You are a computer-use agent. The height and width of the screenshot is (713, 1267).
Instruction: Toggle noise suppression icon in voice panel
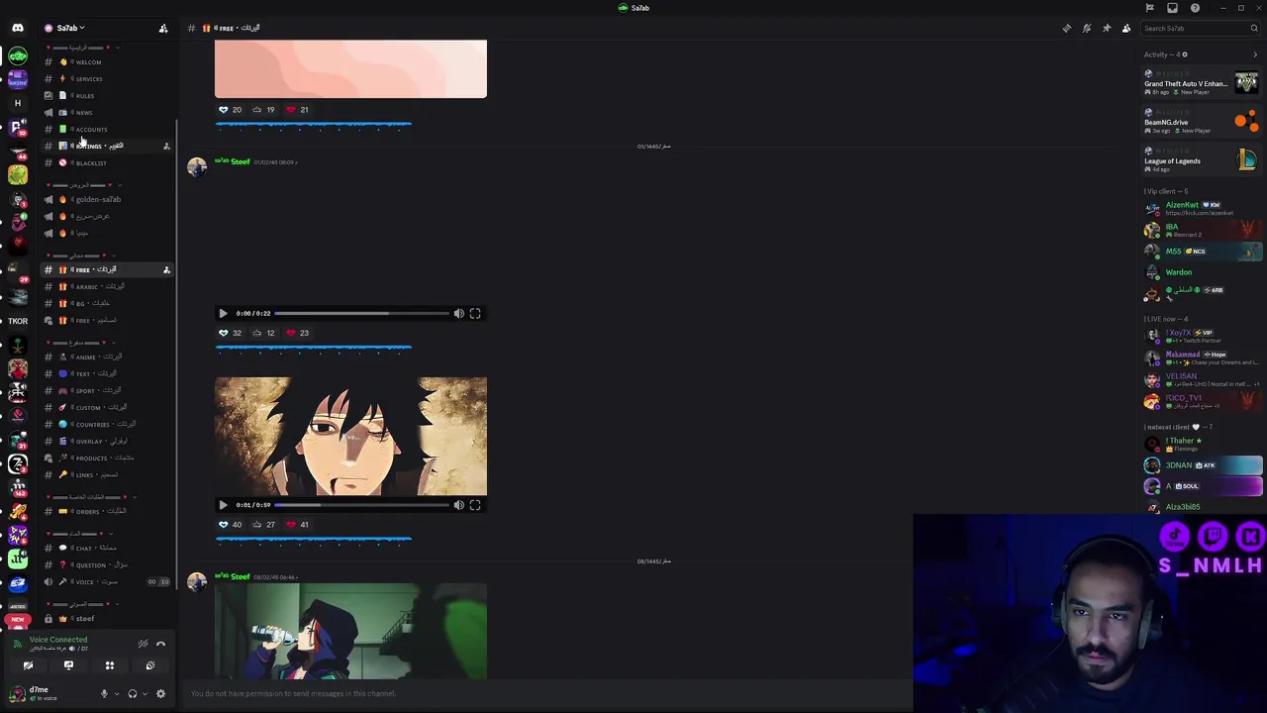point(143,644)
